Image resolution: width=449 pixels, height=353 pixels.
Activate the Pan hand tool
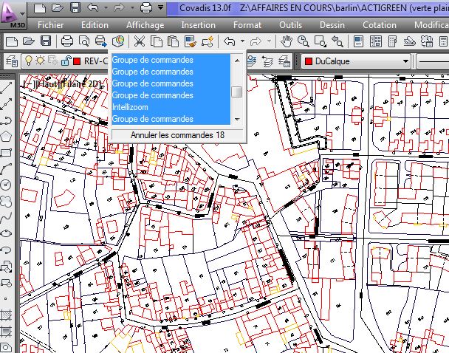286,41
